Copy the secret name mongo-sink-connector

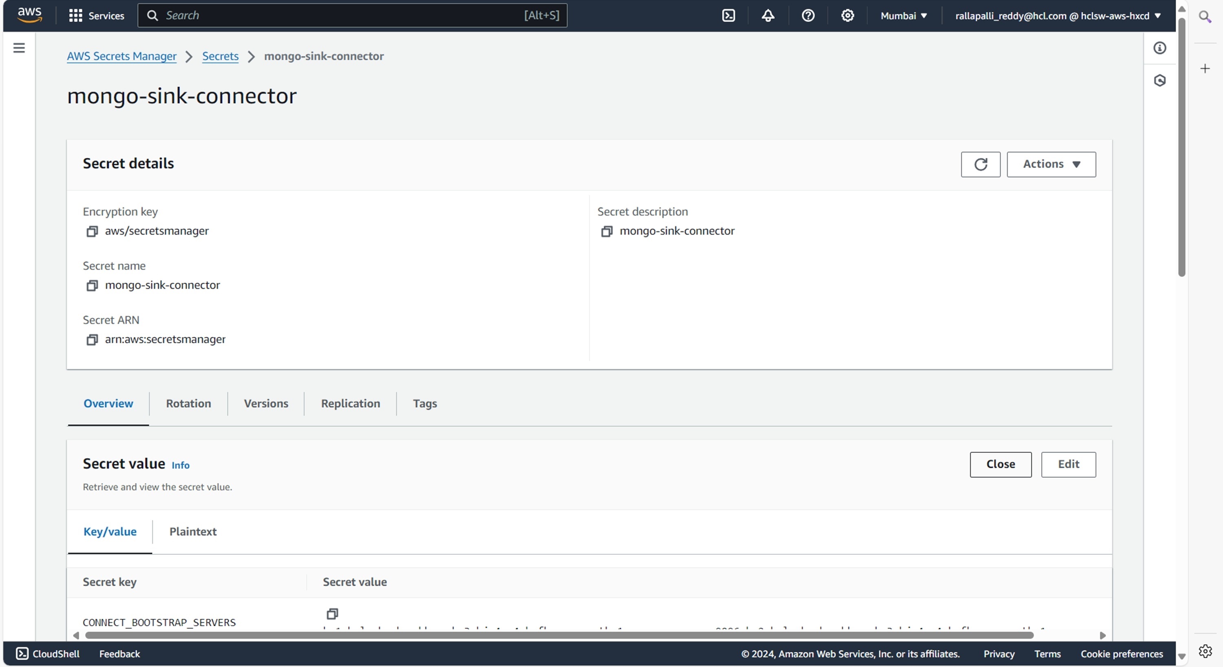pos(92,286)
